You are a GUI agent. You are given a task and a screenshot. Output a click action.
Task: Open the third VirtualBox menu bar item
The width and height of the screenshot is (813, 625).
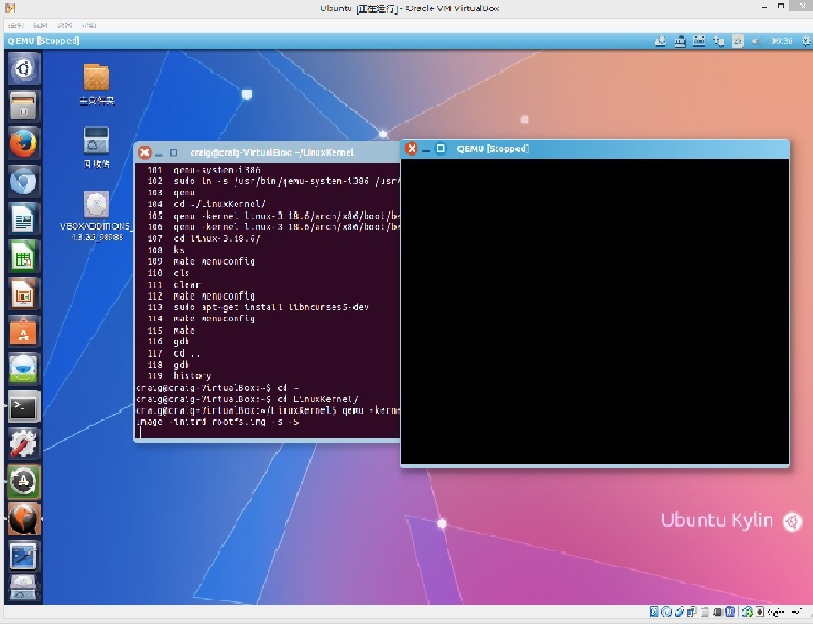click(x=65, y=25)
